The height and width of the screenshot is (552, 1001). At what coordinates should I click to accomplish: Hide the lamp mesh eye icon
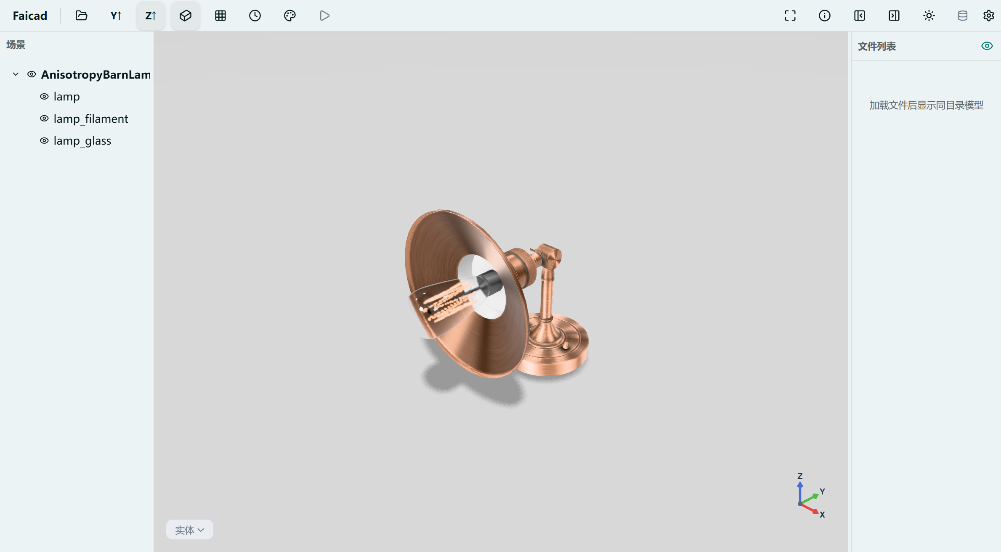pyautogui.click(x=44, y=96)
